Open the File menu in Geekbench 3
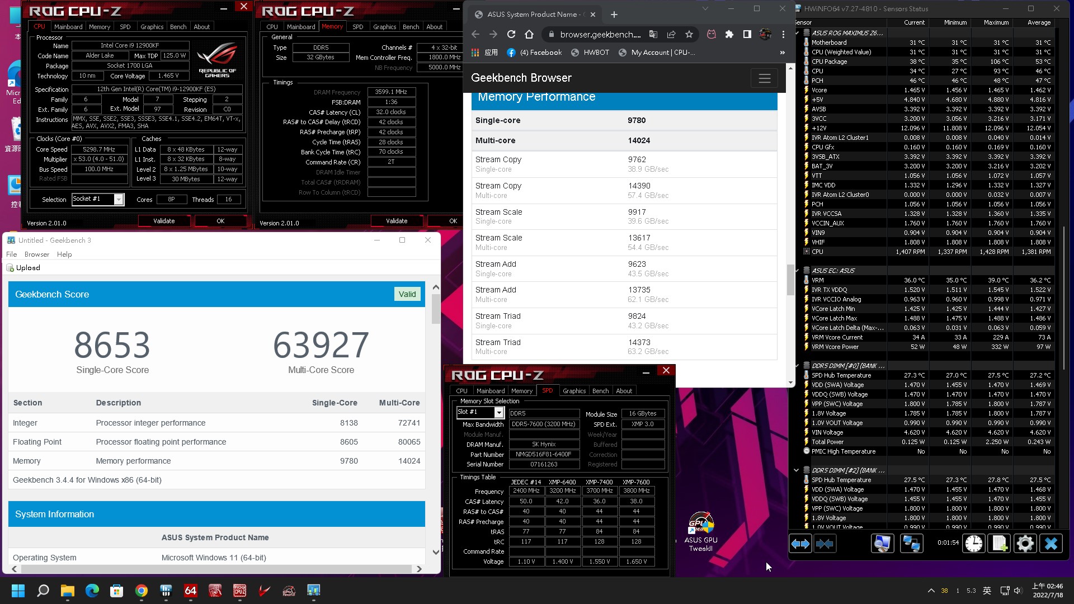Viewport: 1074px width, 604px height. pyautogui.click(x=11, y=254)
